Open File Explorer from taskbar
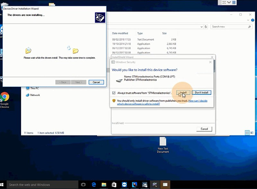The height and width of the screenshot is (189, 257). (x=104, y=185)
